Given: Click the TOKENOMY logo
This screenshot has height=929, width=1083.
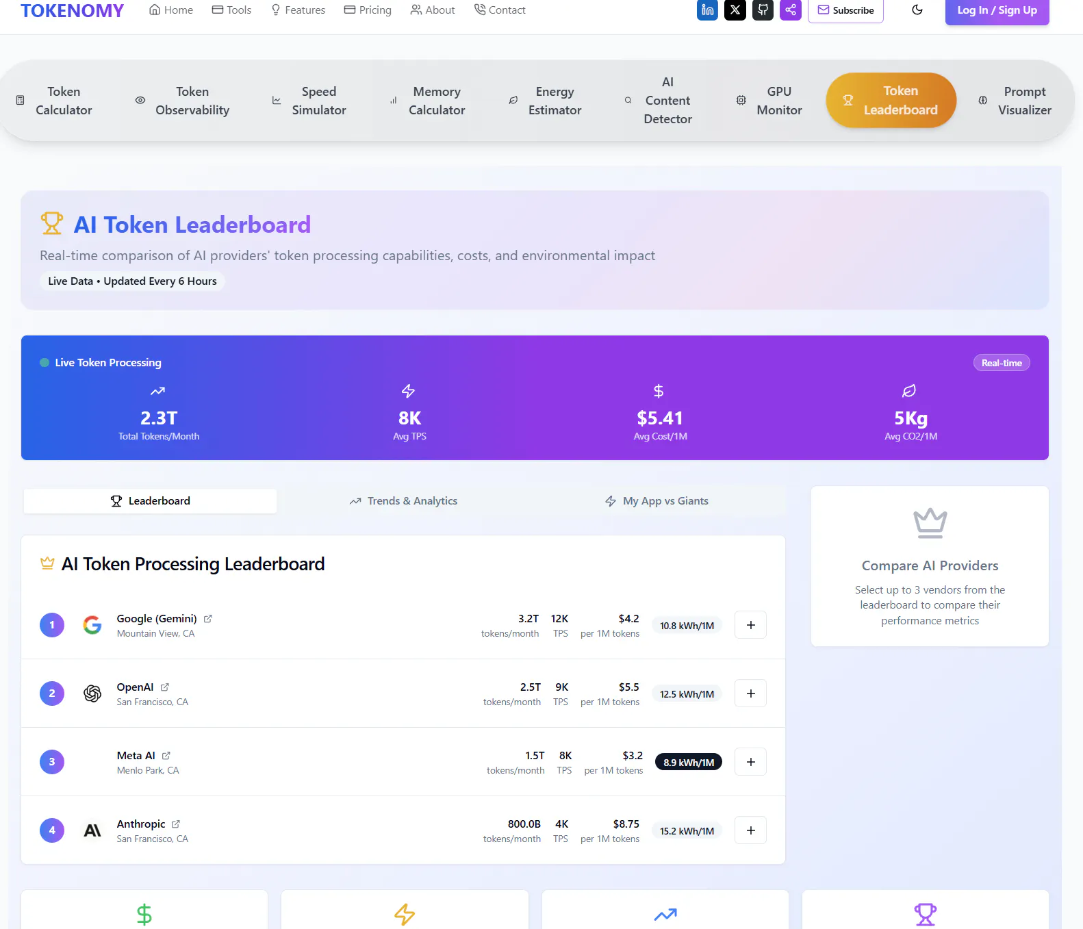Looking at the screenshot, I should pos(73,10).
